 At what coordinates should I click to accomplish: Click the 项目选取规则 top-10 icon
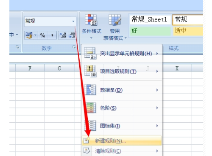click(x=90, y=71)
